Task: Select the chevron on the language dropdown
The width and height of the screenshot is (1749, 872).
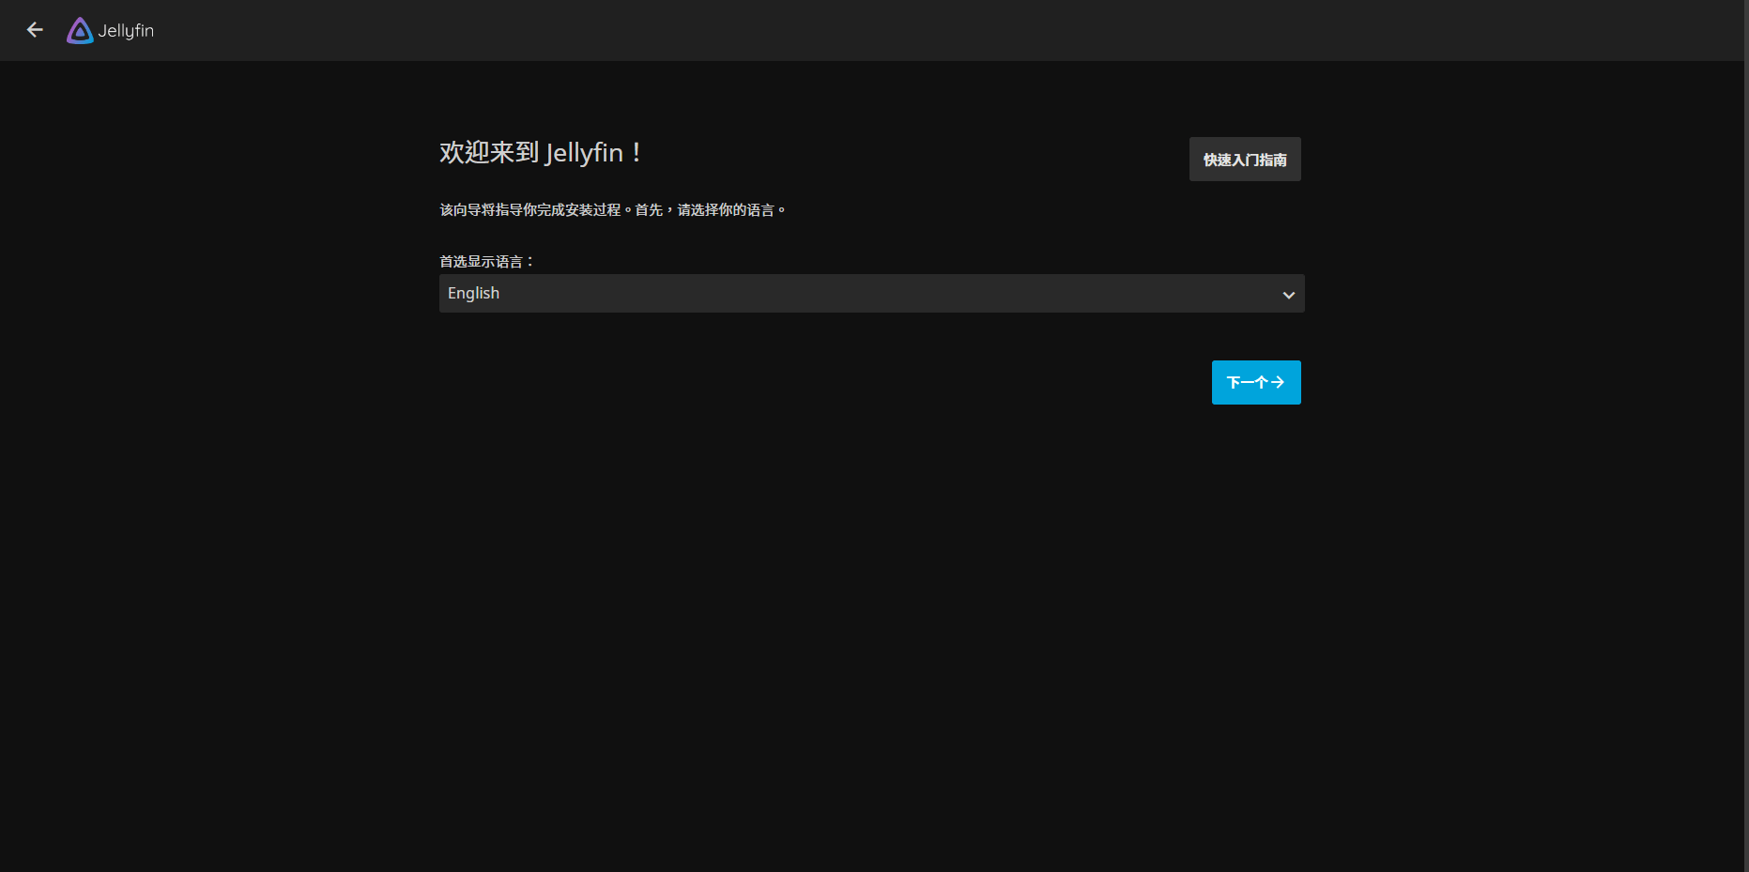Action: click(x=1287, y=294)
